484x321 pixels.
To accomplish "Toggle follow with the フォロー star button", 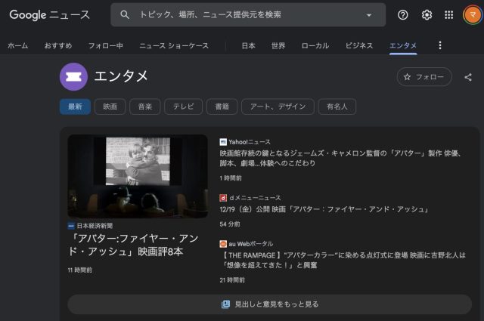I will 424,77.
